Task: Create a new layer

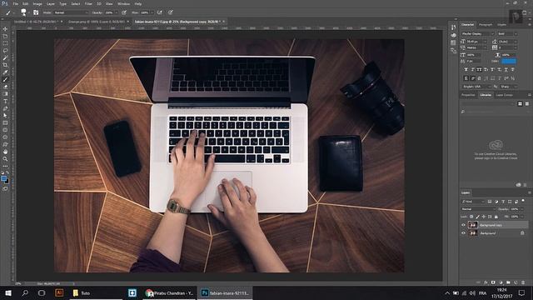Action: point(516,282)
